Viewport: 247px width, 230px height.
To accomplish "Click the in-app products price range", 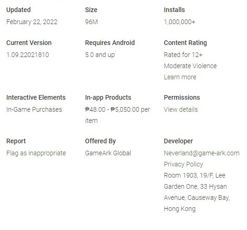I will tap(118, 115).
